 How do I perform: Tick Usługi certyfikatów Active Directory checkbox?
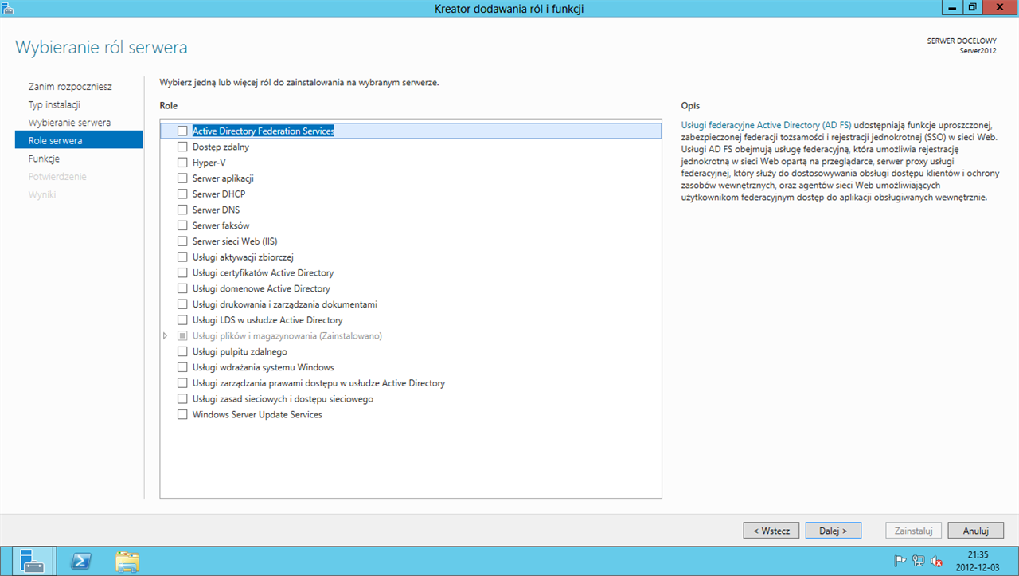182,273
